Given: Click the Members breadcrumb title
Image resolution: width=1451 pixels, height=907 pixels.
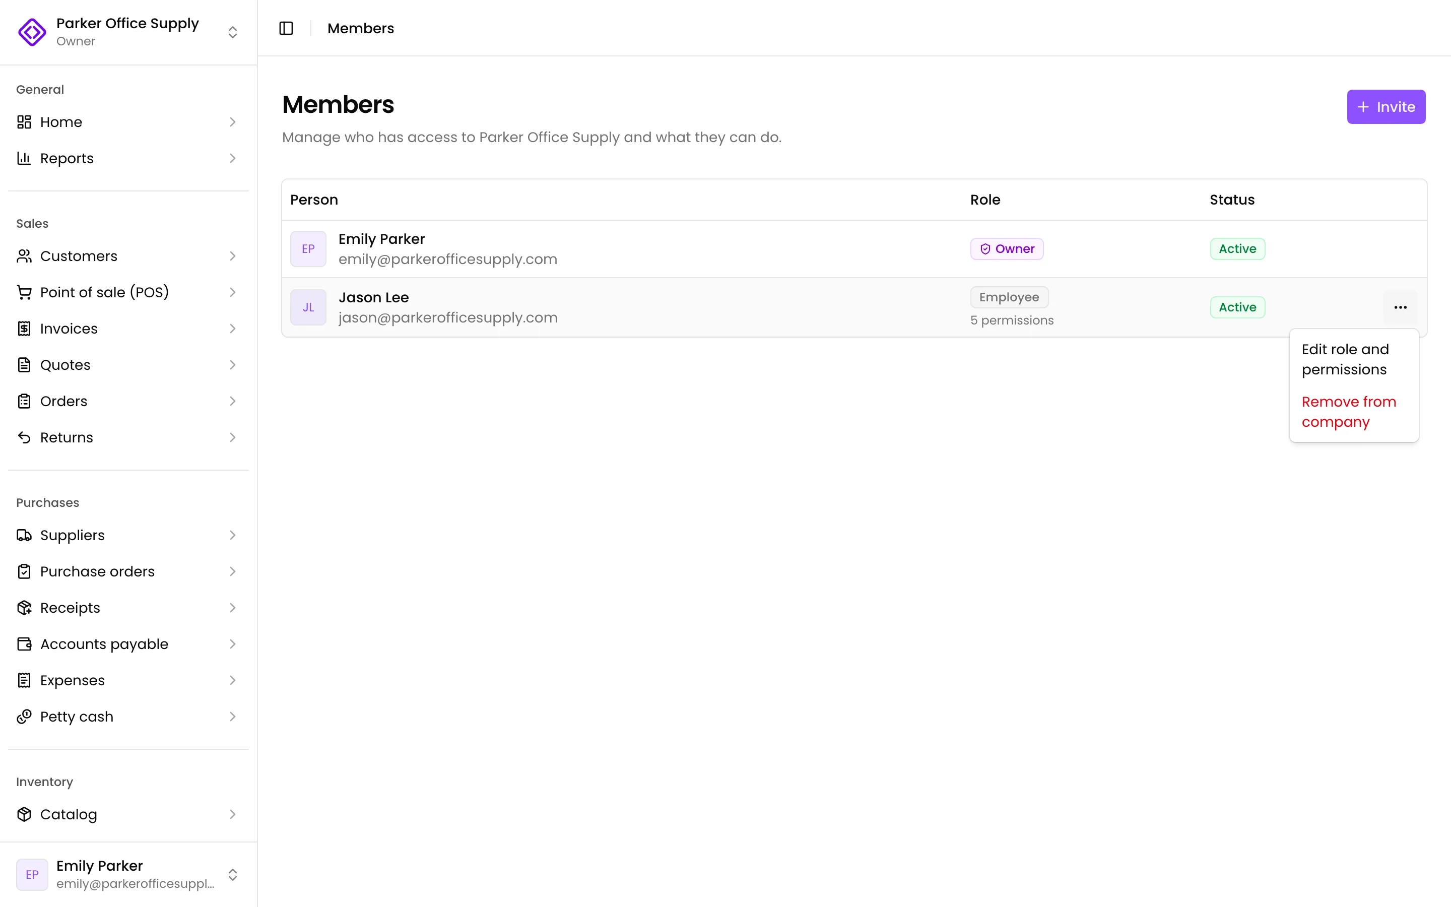Looking at the screenshot, I should point(360,28).
